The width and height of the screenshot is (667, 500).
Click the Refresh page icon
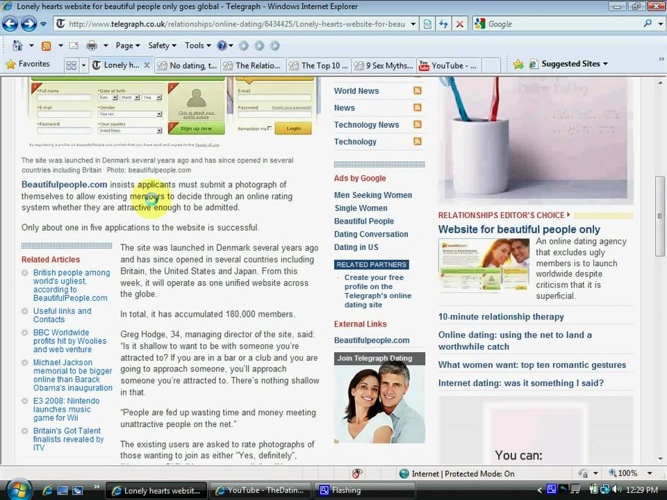(x=443, y=24)
